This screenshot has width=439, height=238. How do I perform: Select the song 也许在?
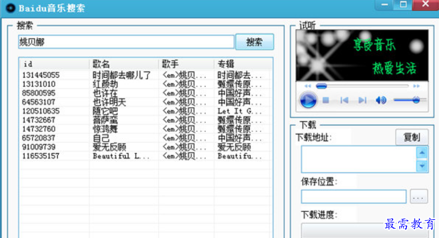[105, 93]
